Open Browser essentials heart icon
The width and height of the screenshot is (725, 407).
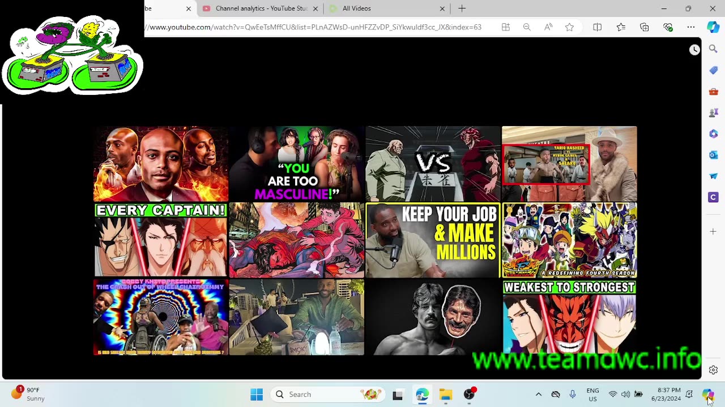point(668,27)
